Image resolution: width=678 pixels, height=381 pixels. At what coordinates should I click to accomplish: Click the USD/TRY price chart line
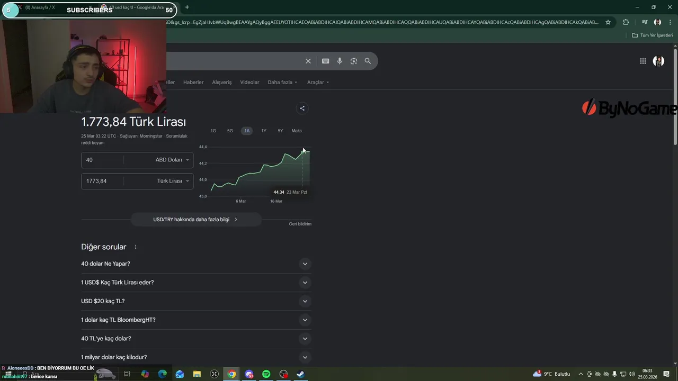pyautogui.click(x=260, y=171)
